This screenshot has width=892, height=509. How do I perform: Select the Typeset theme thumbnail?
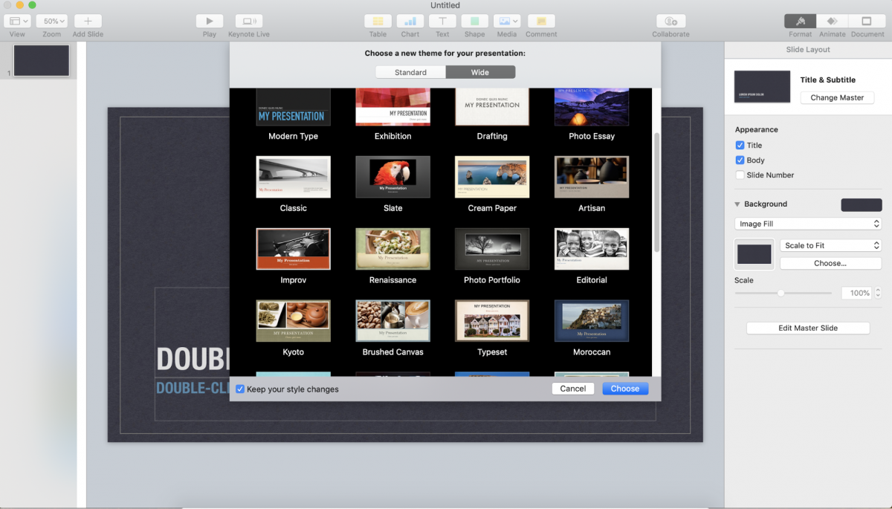[492, 321]
